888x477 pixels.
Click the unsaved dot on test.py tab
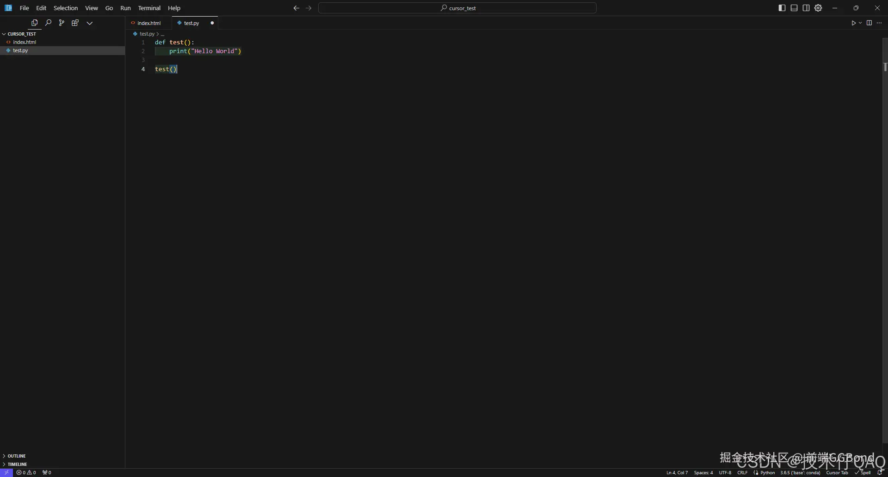click(212, 23)
